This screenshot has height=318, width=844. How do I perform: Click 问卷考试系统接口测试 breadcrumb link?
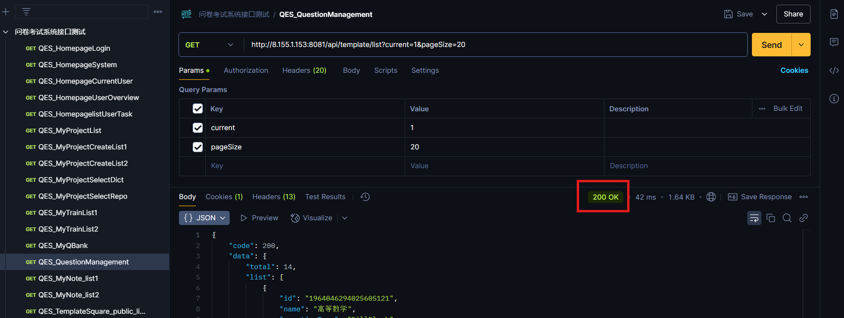pos(234,15)
